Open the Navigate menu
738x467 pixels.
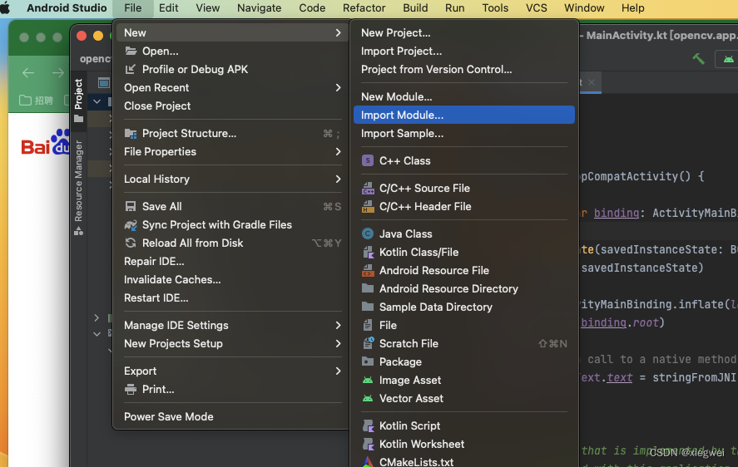(x=259, y=8)
